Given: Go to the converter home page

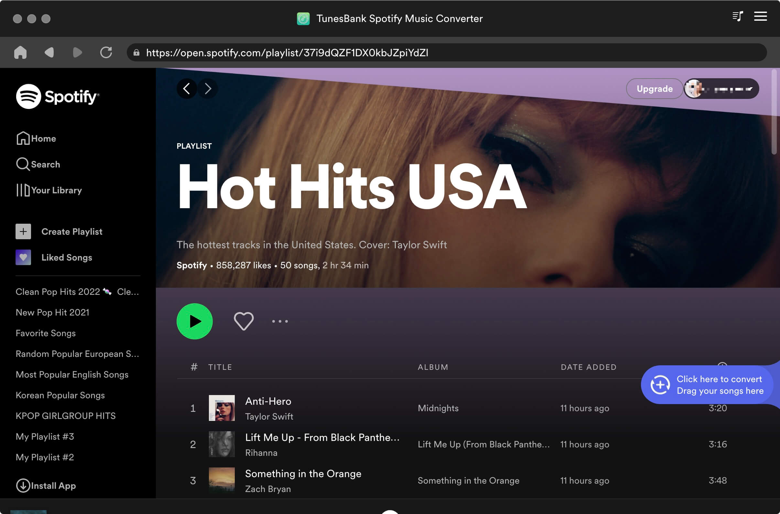Looking at the screenshot, I should pyautogui.click(x=20, y=52).
